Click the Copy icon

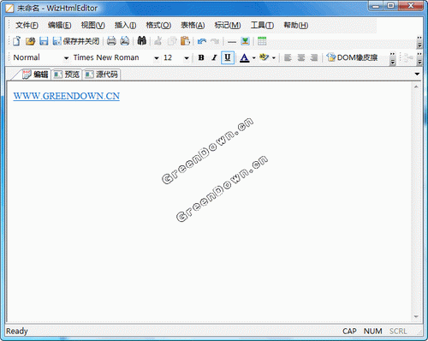tap(172, 41)
